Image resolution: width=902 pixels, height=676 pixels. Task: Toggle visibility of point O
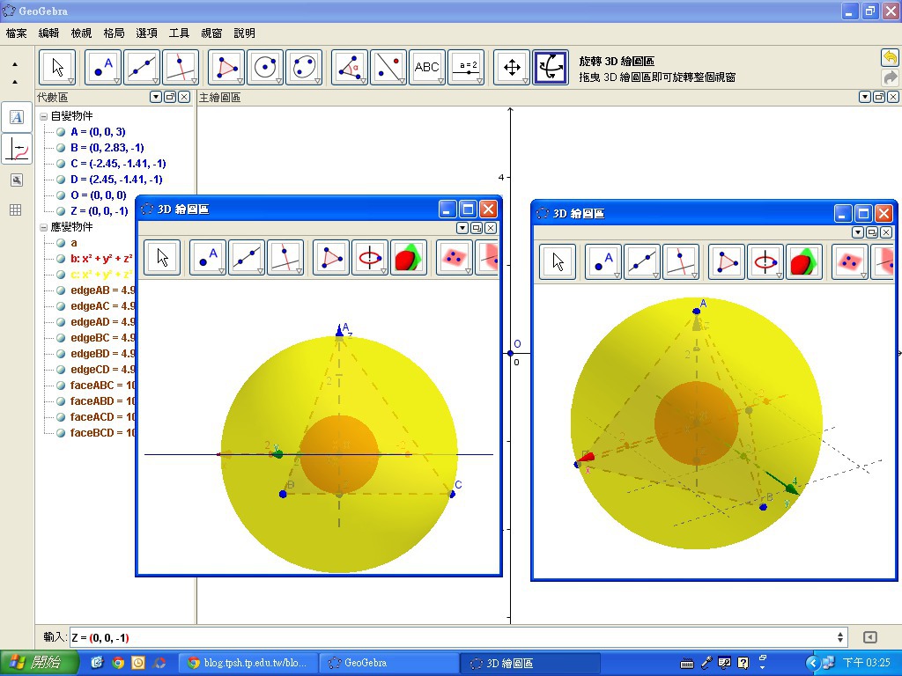pos(61,195)
